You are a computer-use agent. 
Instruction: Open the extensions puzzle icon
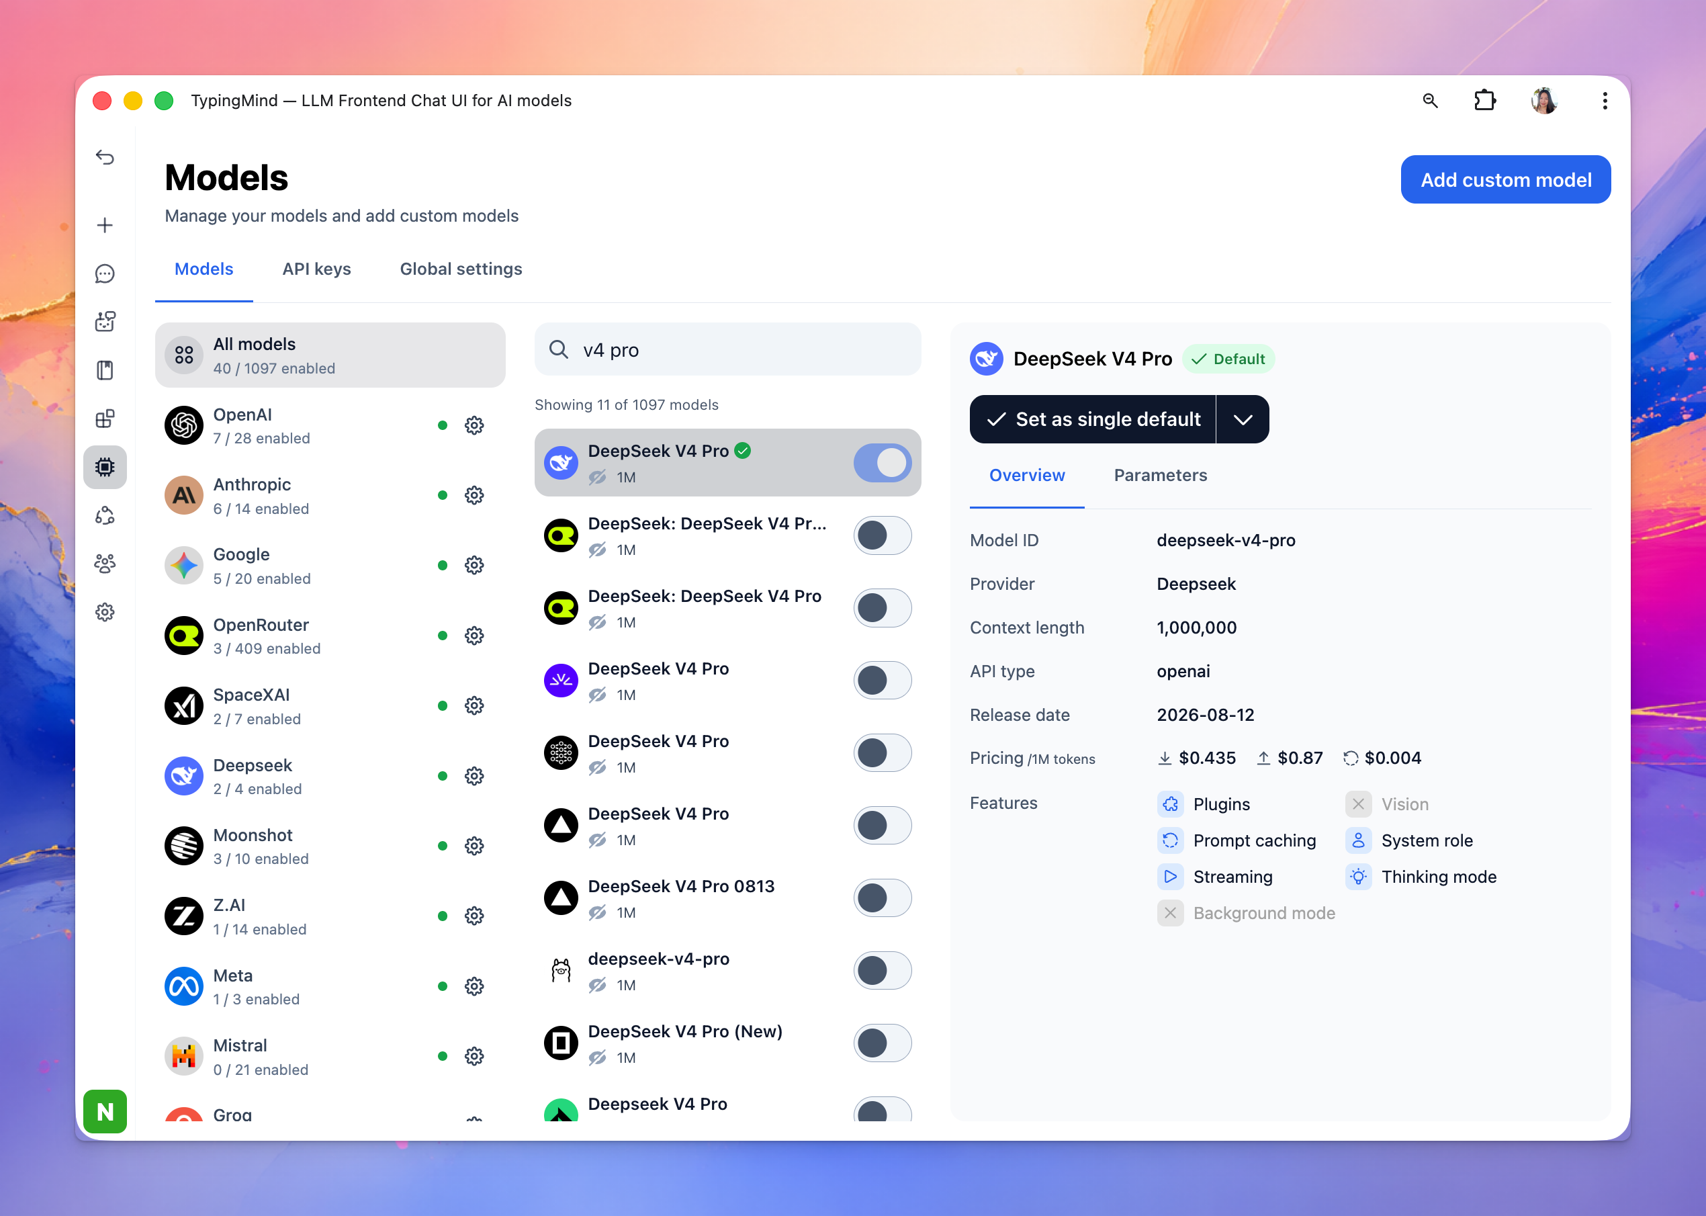(x=1484, y=100)
